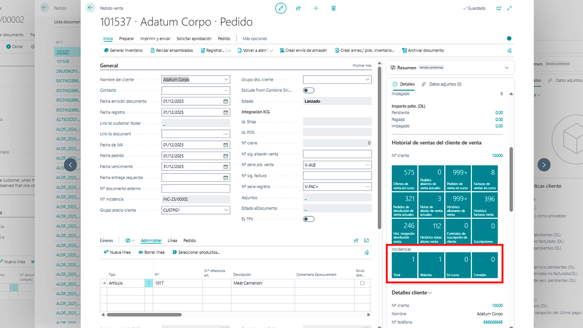
Task: Click the plus new document icon
Action: click(x=316, y=8)
